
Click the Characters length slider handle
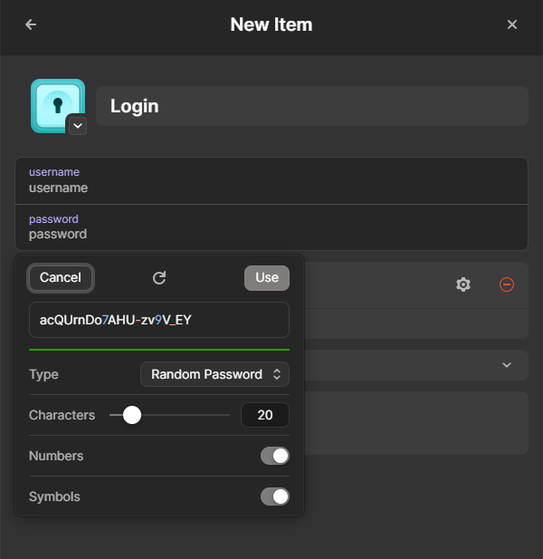click(132, 415)
